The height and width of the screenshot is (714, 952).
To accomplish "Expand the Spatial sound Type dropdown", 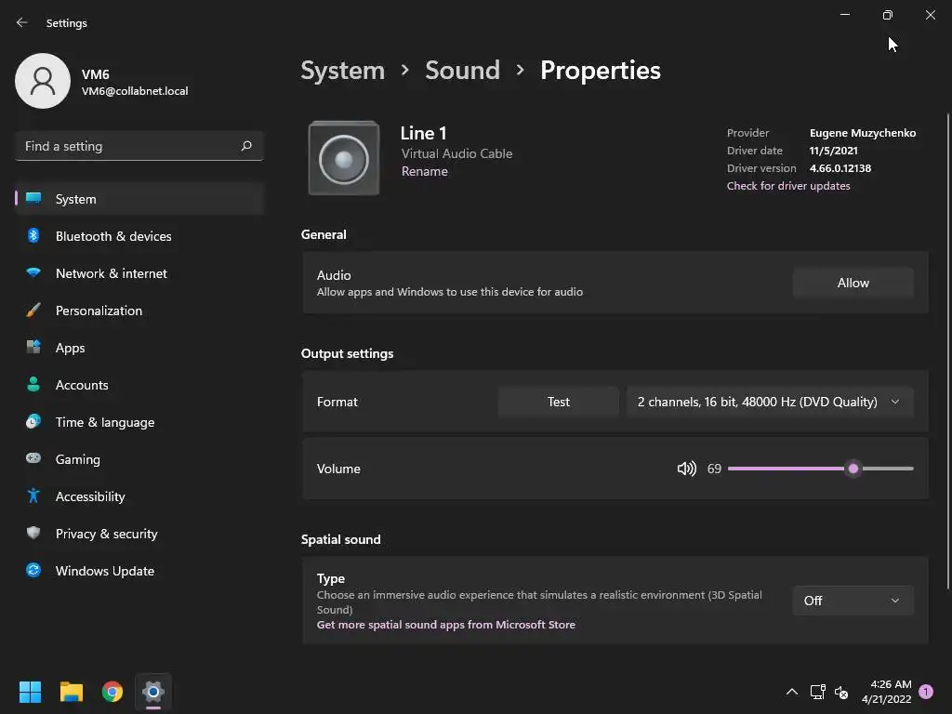I will [853, 601].
